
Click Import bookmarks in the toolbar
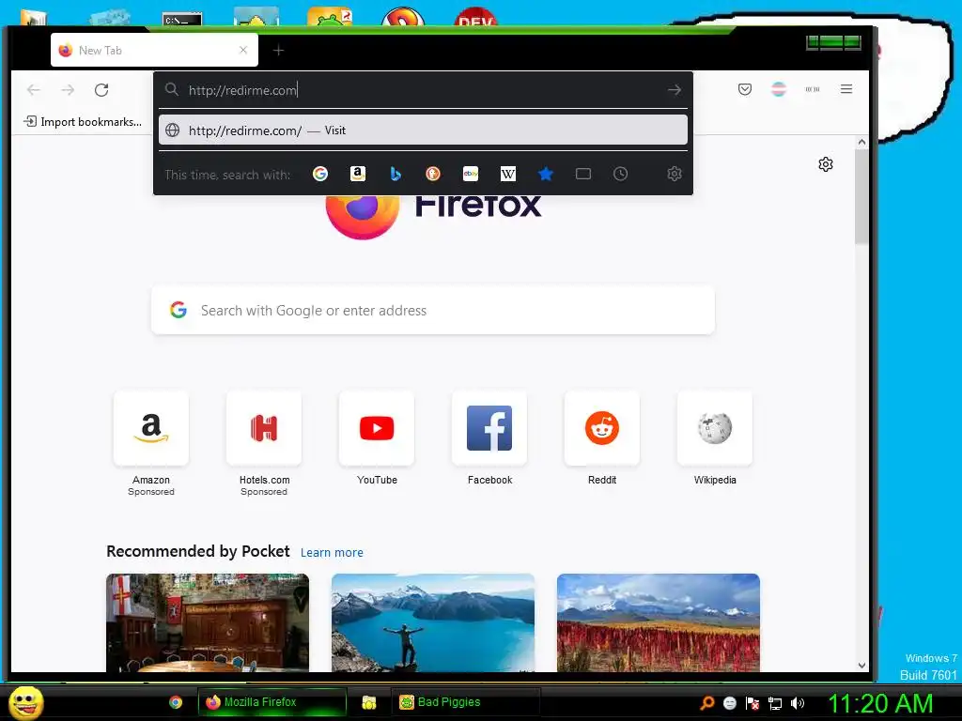[83, 122]
